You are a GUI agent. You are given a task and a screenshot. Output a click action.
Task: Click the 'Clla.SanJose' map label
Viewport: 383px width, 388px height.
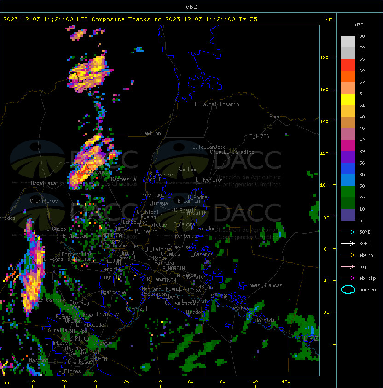pyautogui.click(x=209, y=147)
